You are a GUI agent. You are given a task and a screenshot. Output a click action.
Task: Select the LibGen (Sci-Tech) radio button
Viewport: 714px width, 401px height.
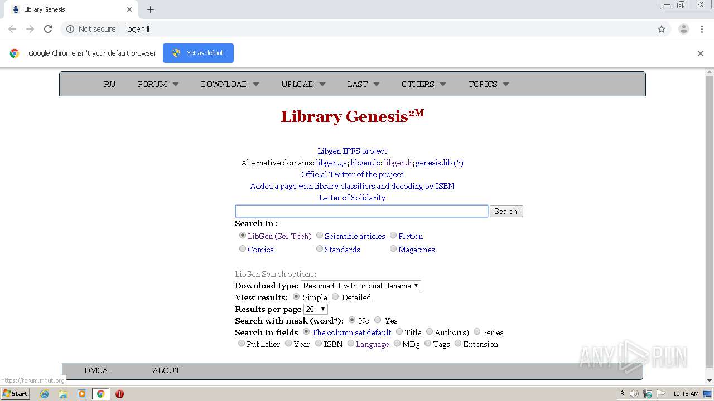(x=242, y=236)
